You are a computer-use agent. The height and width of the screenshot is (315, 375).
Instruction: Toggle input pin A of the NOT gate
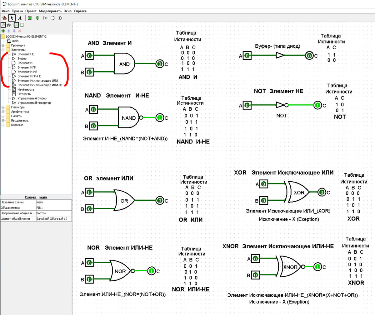[x=247, y=105]
